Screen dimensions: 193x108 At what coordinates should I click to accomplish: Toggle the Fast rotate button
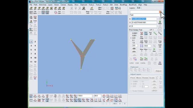click(116, 100)
